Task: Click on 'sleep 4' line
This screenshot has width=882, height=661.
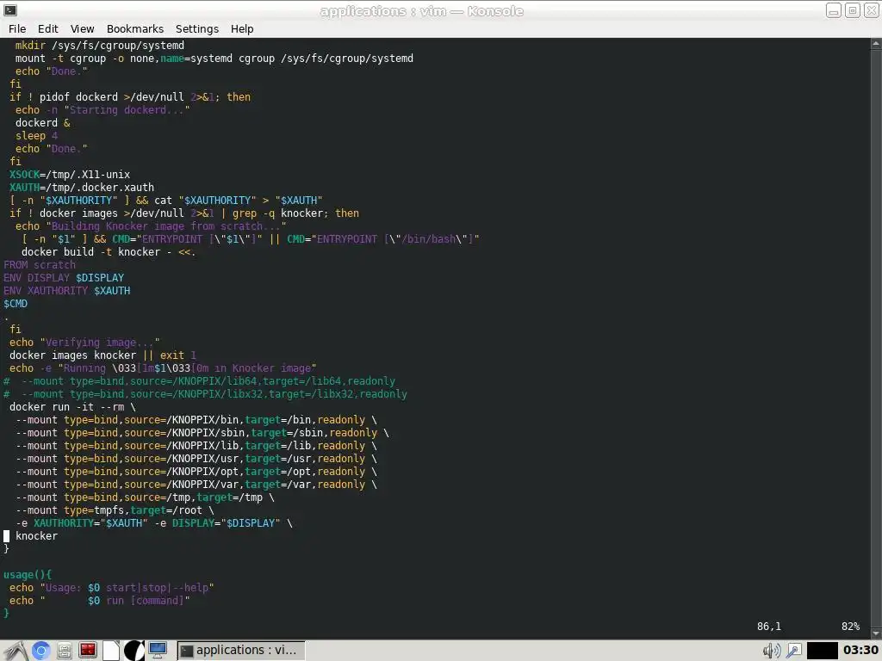Action: [x=36, y=135]
